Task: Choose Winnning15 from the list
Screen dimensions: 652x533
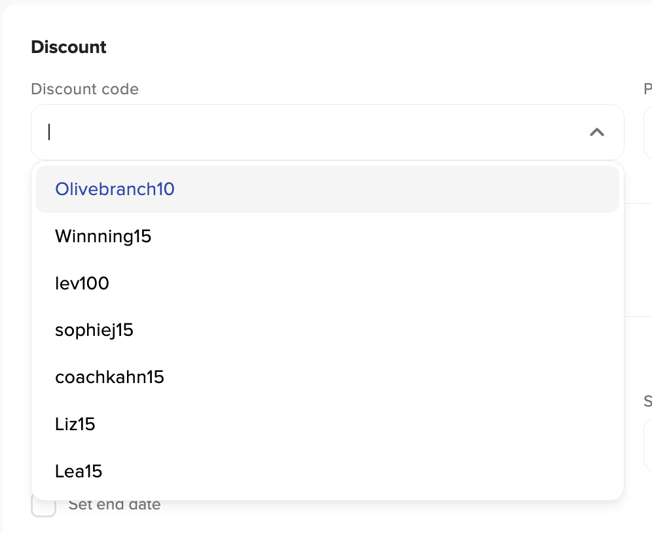Action: 103,236
